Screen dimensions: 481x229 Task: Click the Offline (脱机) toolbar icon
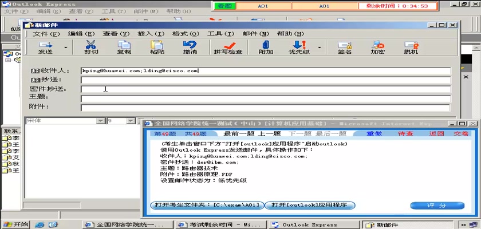(x=411, y=47)
